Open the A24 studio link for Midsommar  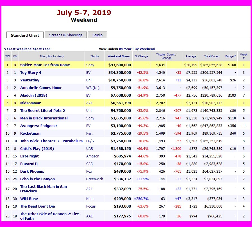89,103
